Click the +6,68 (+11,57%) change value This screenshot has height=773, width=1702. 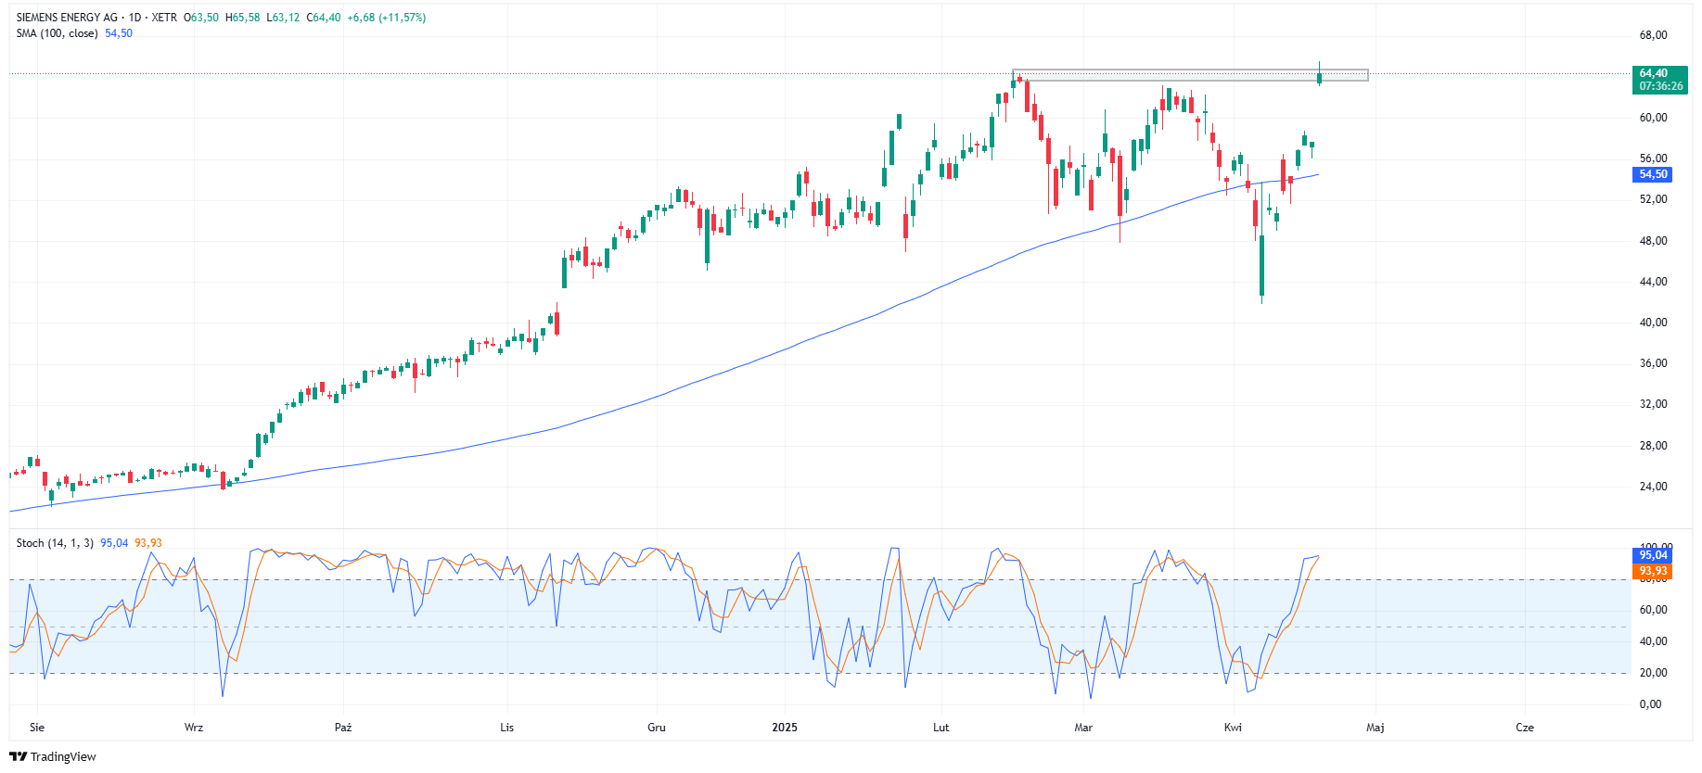pyautogui.click(x=387, y=18)
